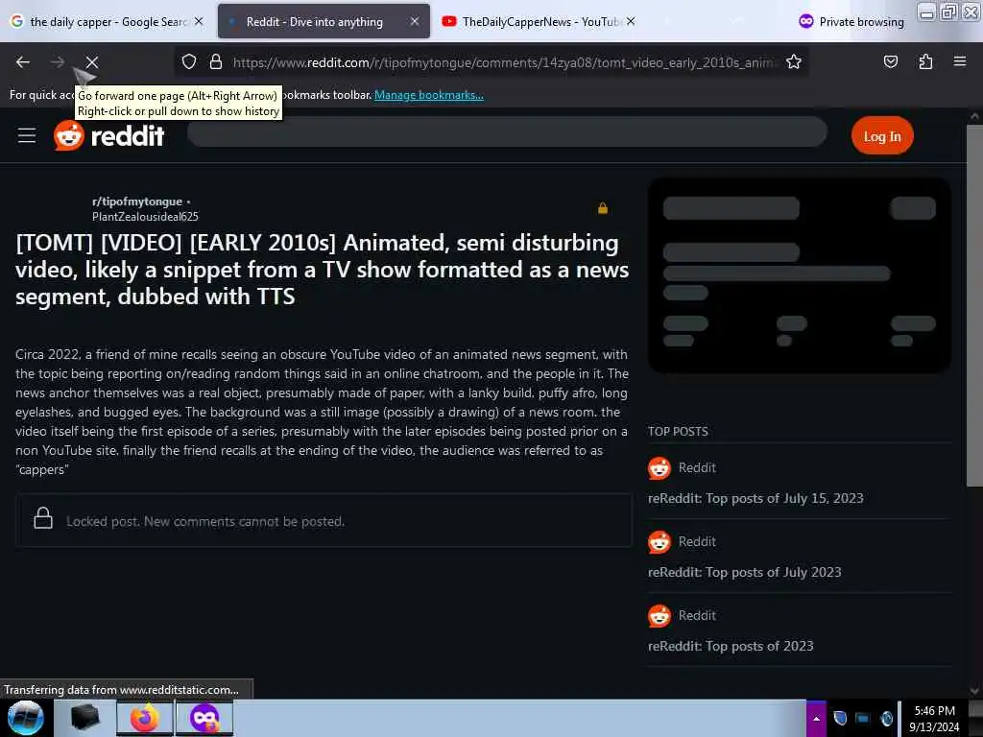Viewport: 983px width, 737px height.
Task: Click the page vertical scrollbar thumb
Action: [974, 305]
